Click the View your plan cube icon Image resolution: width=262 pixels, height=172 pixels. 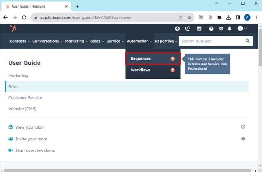(11, 127)
